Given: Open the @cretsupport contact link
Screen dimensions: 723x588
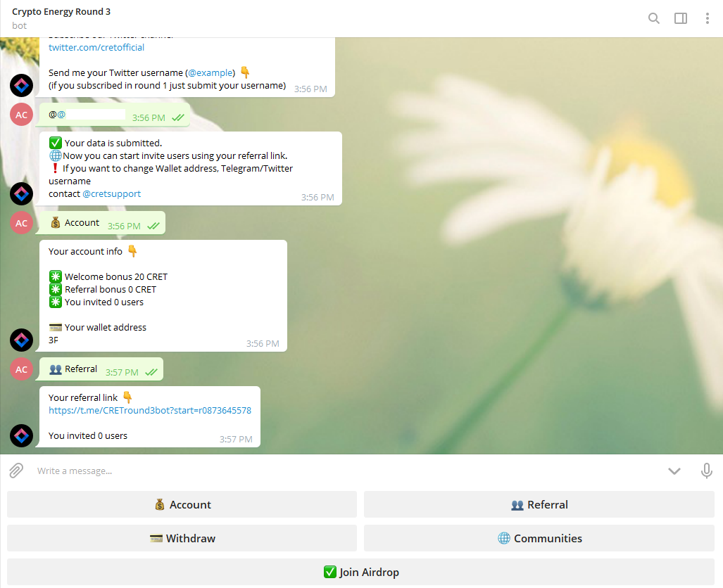Looking at the screenshot, I should click(x=111, y=193).
